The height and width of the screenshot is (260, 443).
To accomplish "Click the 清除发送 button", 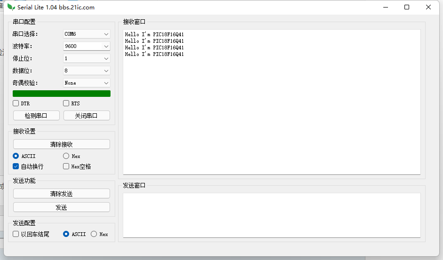I will click(61, 194).
